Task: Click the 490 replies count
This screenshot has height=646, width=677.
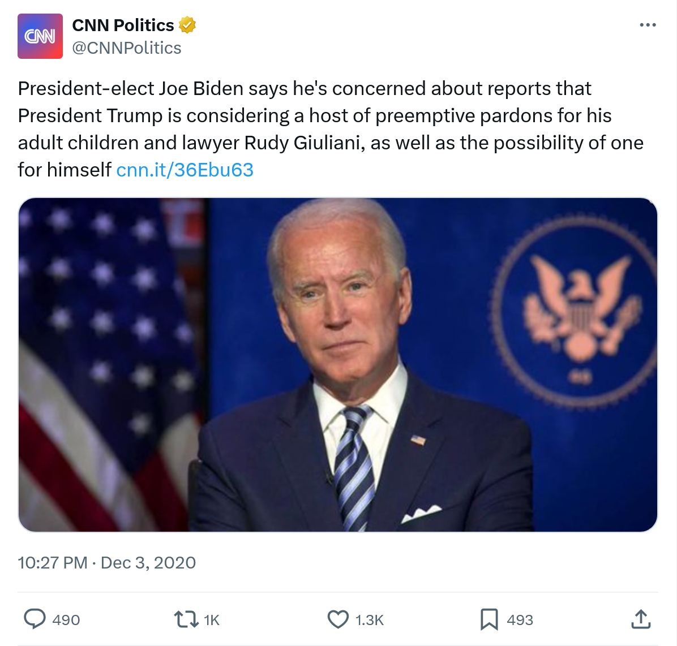Action: point(66,620)
